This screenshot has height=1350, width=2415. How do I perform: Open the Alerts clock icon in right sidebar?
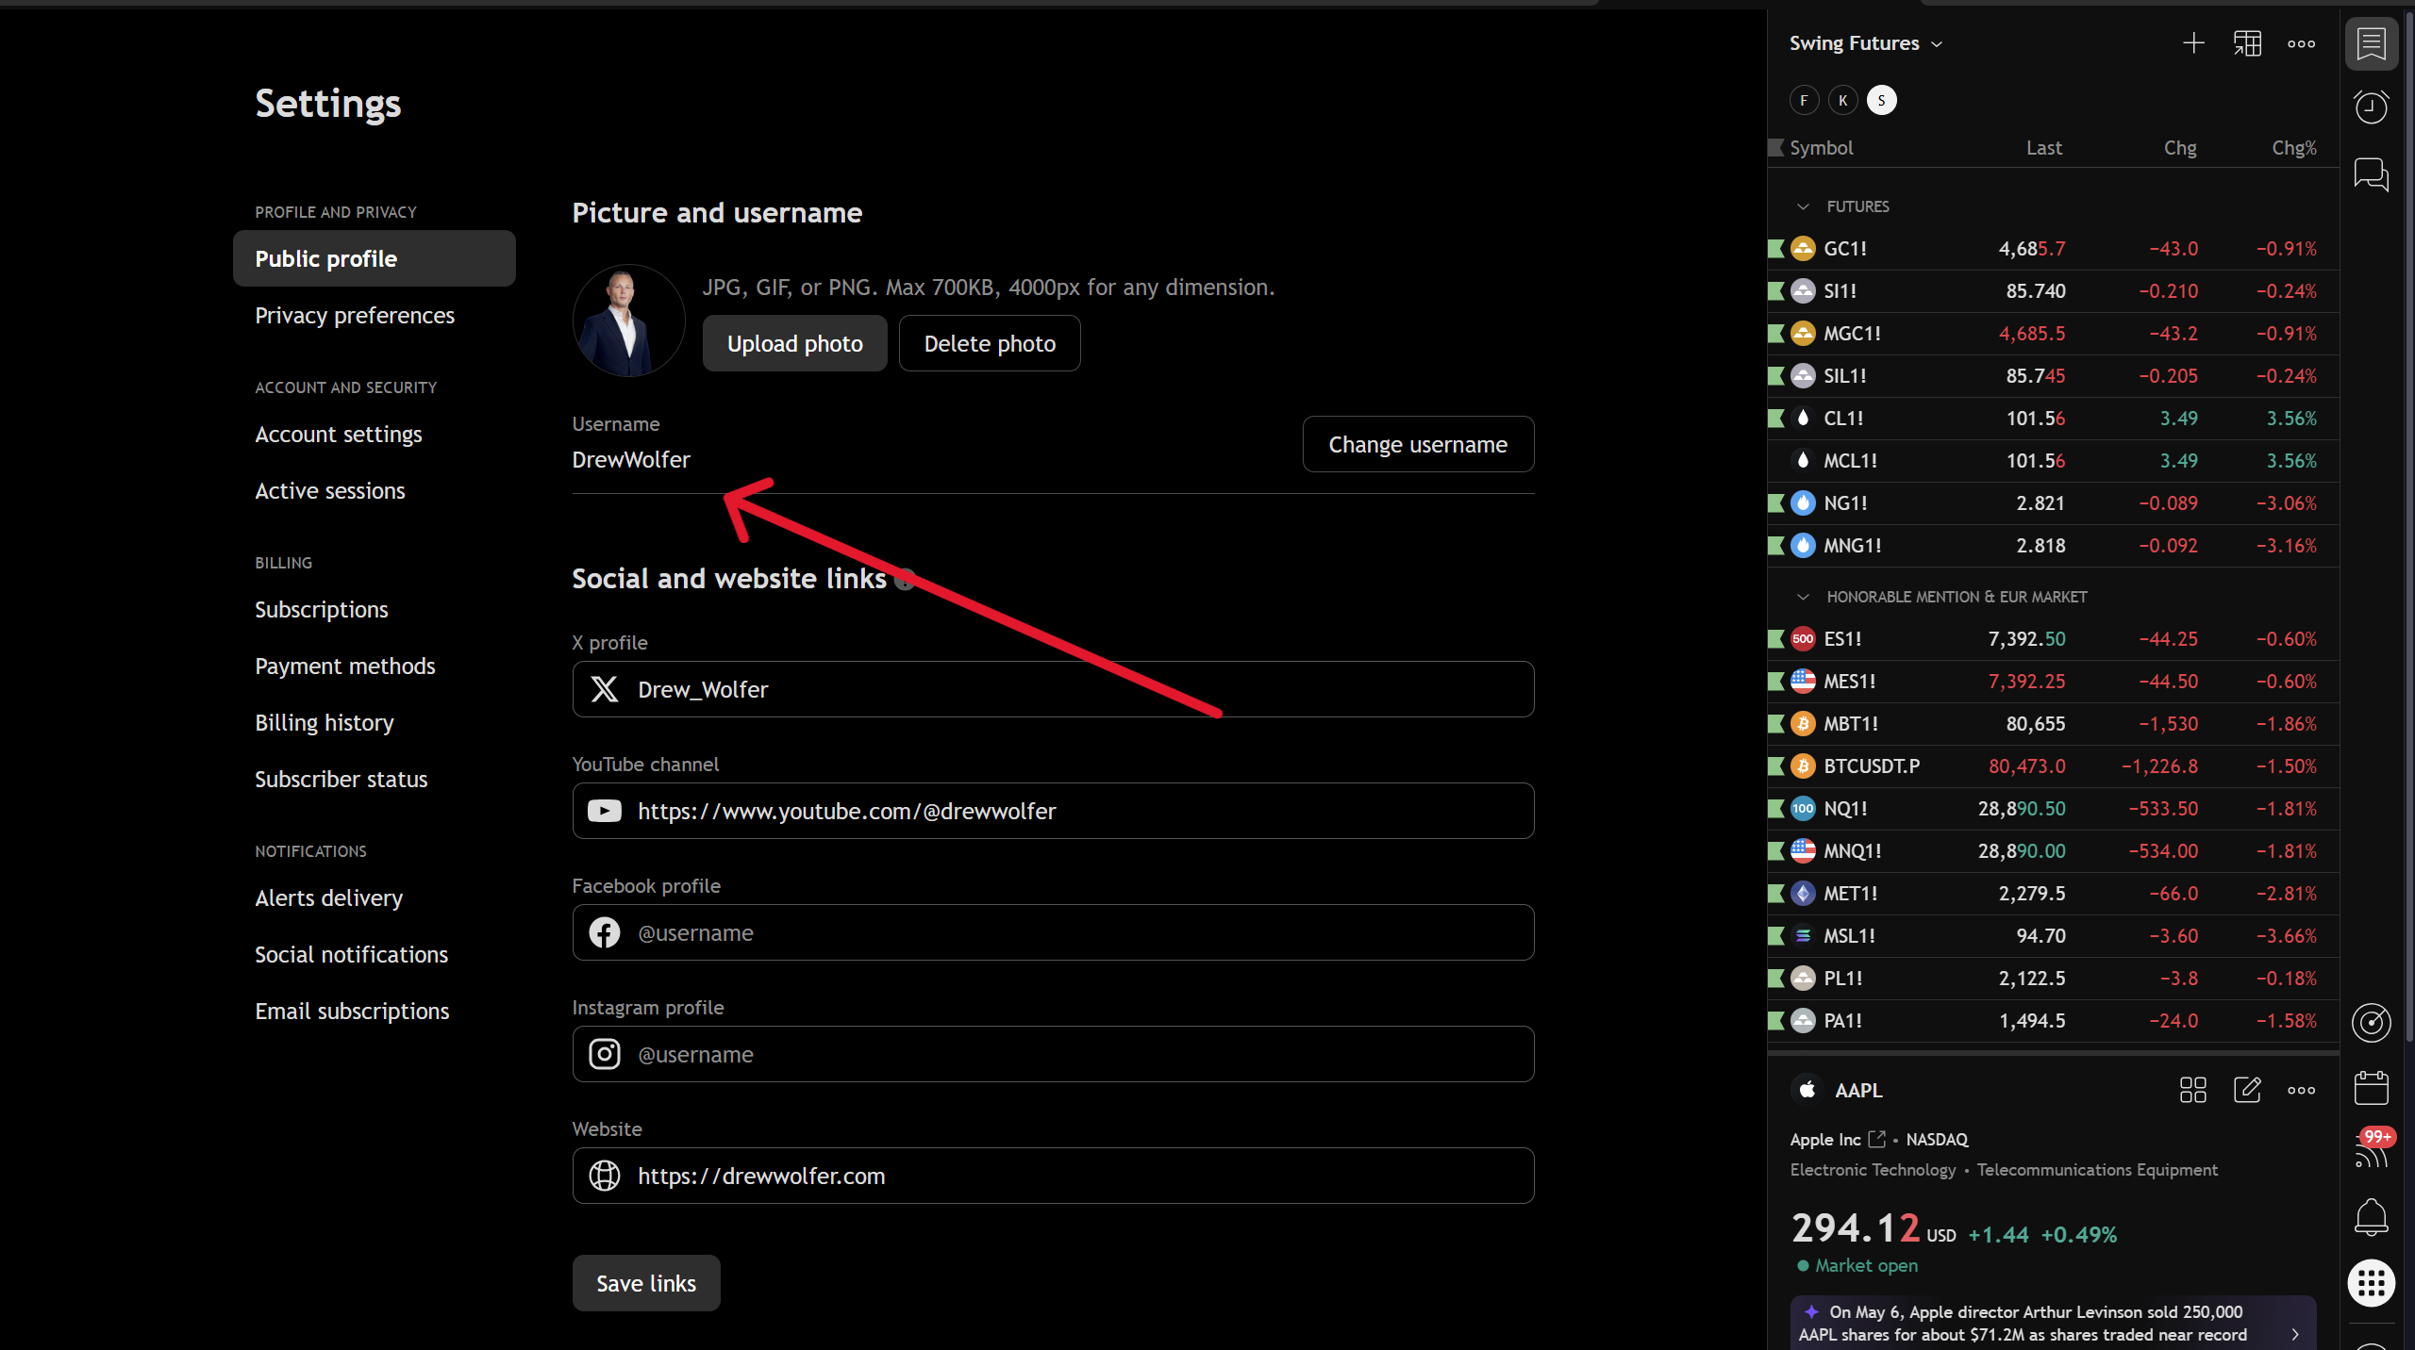coord(2371,107)
